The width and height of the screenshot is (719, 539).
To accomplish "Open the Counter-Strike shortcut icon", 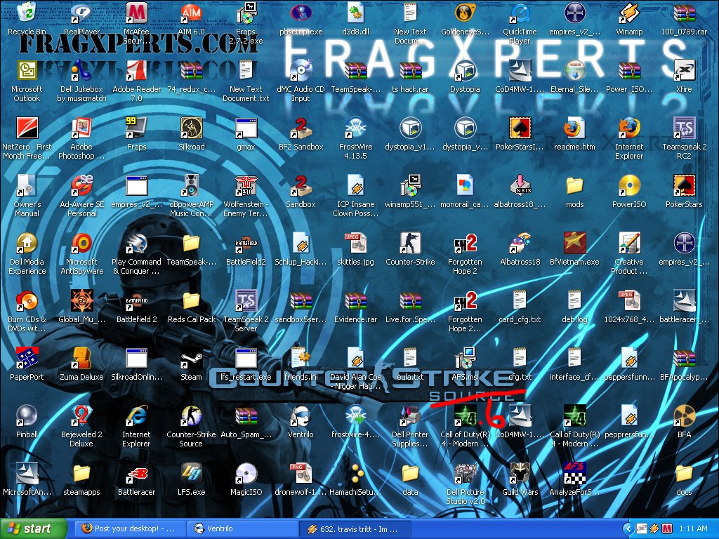I will [x=410, y=243].
